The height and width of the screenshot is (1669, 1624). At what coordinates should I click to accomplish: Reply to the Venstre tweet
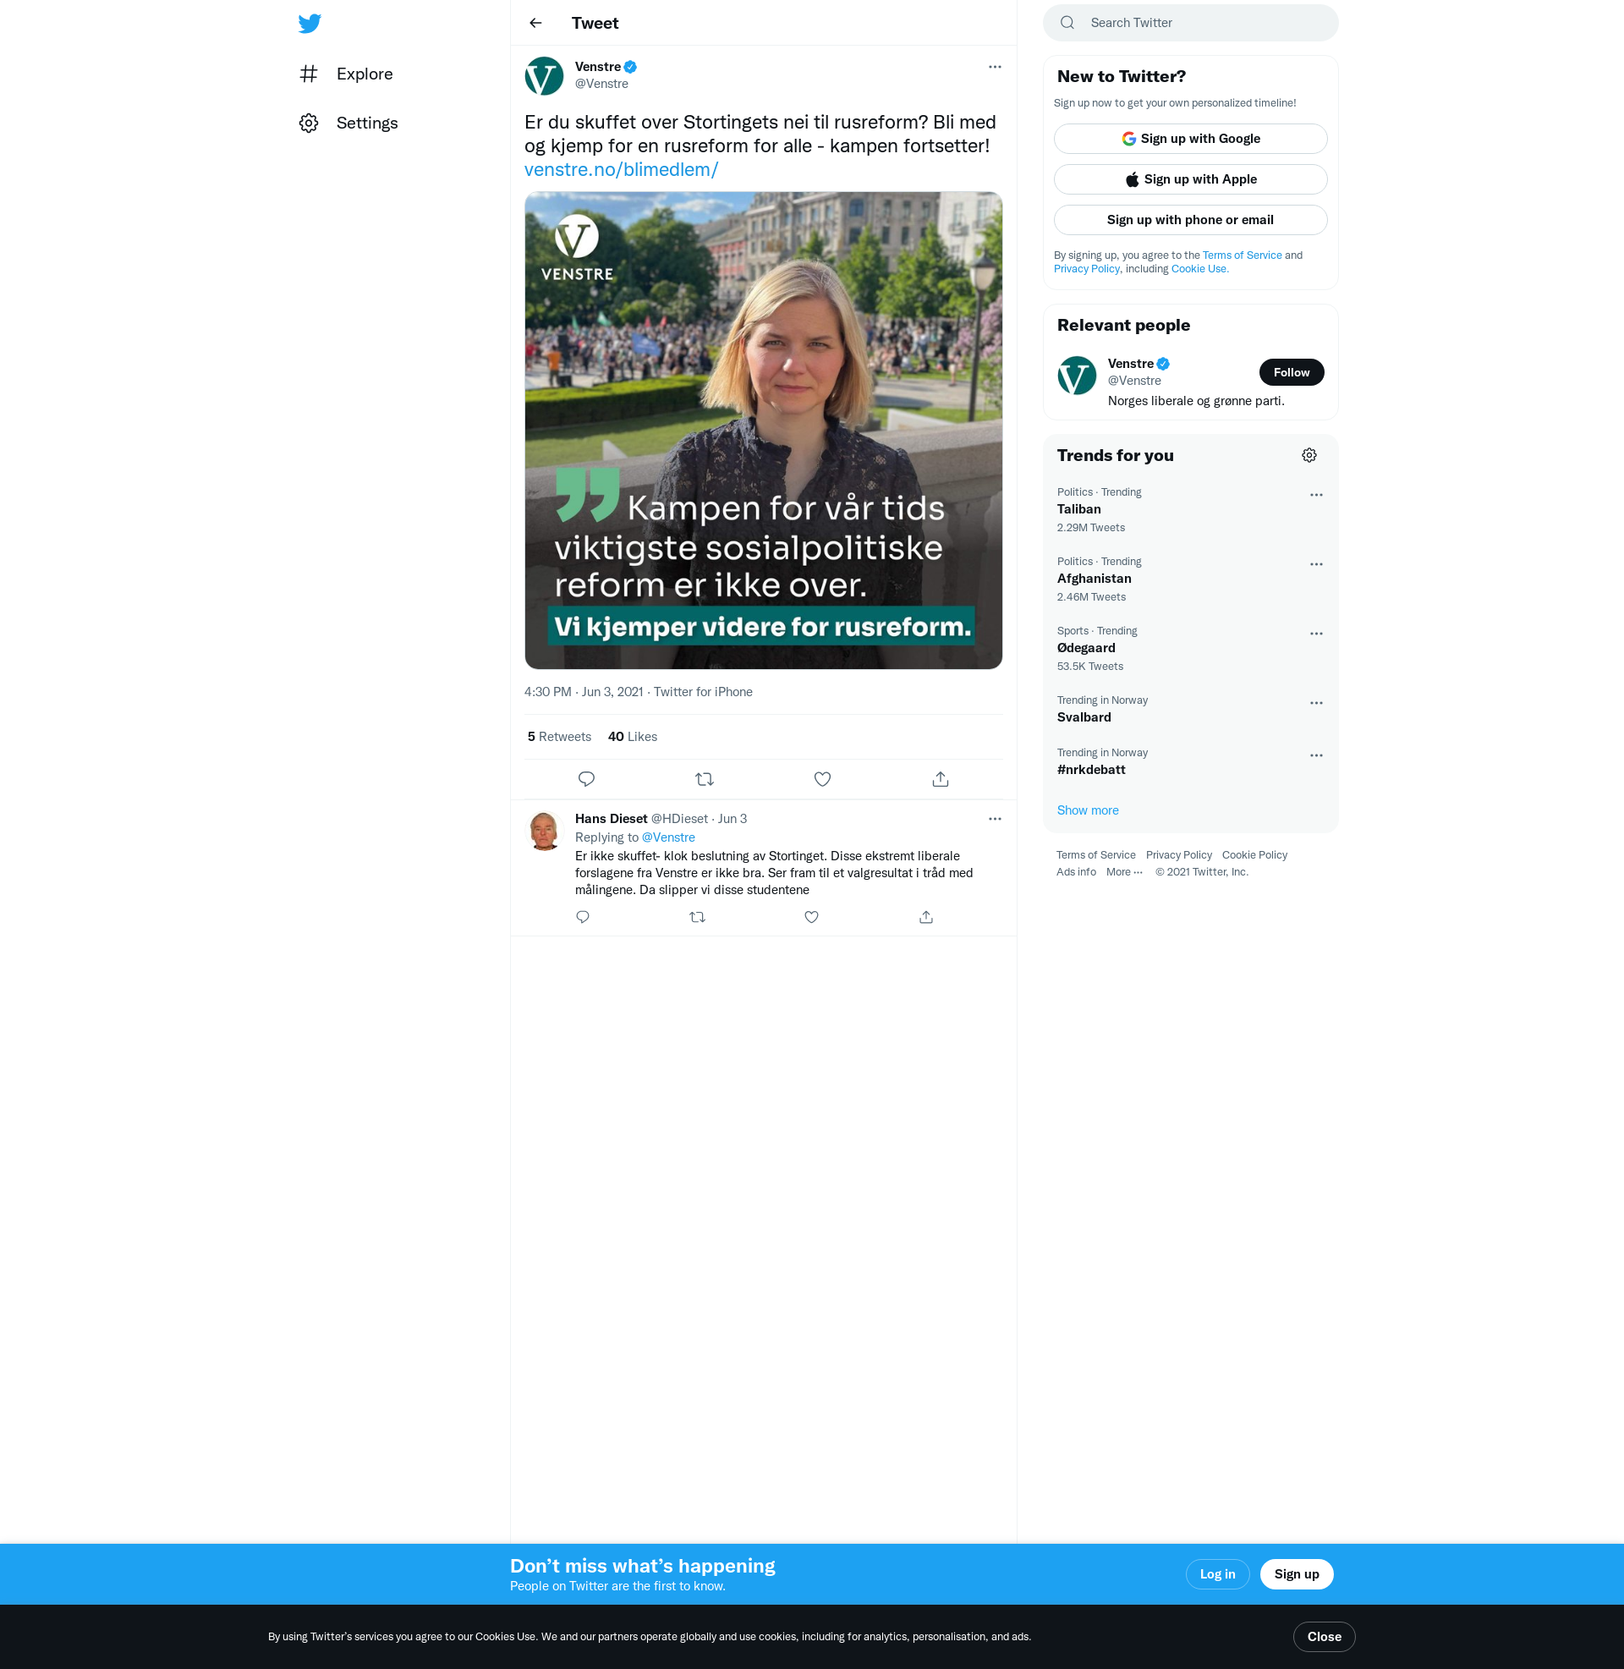pyautogui.click(x=586, y=779)
